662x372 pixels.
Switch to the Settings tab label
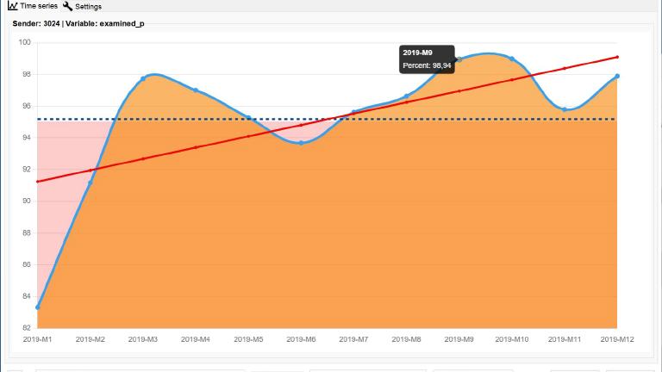point(89,6)
